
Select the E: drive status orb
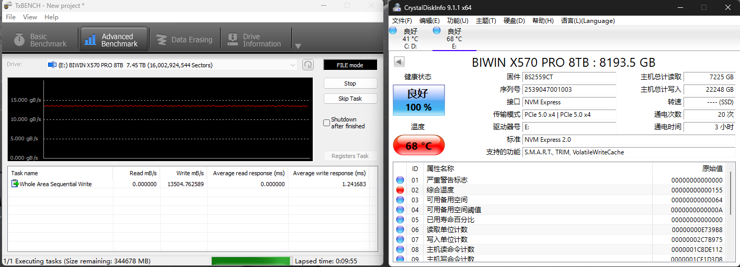pyautogui.click(x=437, y=31)
